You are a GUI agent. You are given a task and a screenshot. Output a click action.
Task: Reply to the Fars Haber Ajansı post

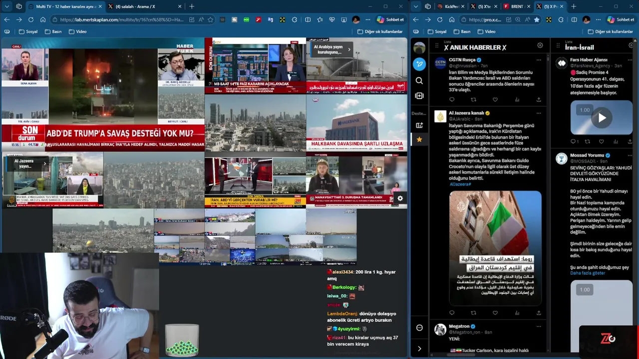point(573,142)
